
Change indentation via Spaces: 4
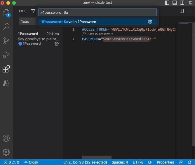coord(120,162)
